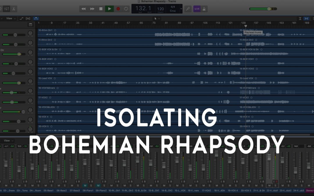This screenshot has width=314, height=196.
Task: Select the 15-L...VOX channel name label
Action: click(180, 190)
